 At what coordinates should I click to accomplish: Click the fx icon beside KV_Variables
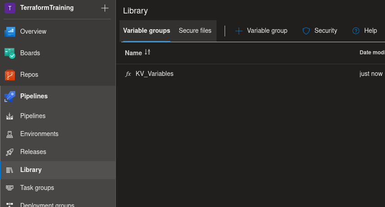[128, 74]
